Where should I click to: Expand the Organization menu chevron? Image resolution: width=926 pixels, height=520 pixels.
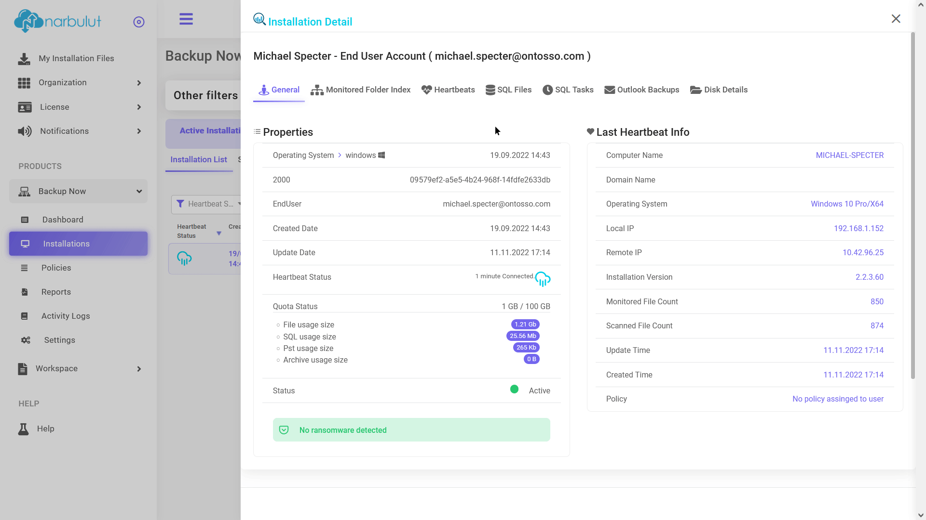(x=139, y=83)
